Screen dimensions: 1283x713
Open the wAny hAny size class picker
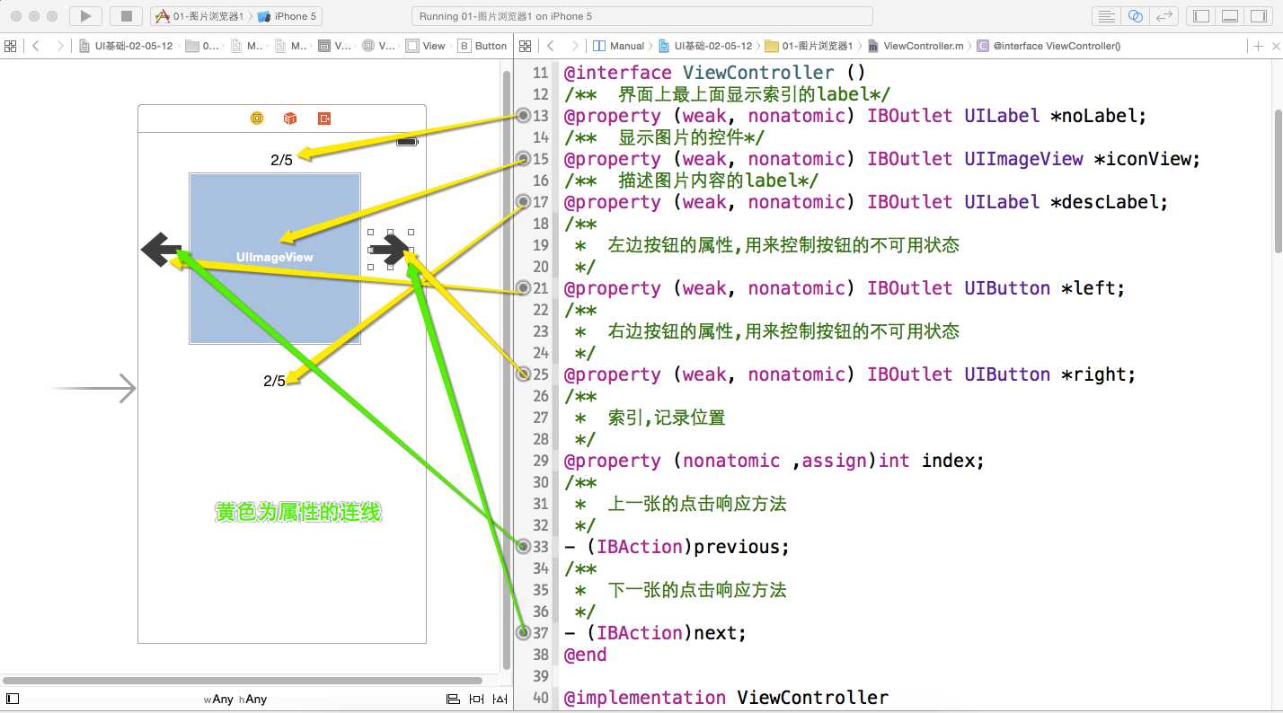[x=235, y=699]
